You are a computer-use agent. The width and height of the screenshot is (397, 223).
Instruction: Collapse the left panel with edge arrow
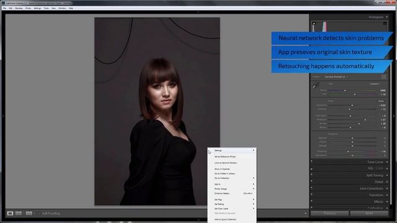tap(2, 116)
